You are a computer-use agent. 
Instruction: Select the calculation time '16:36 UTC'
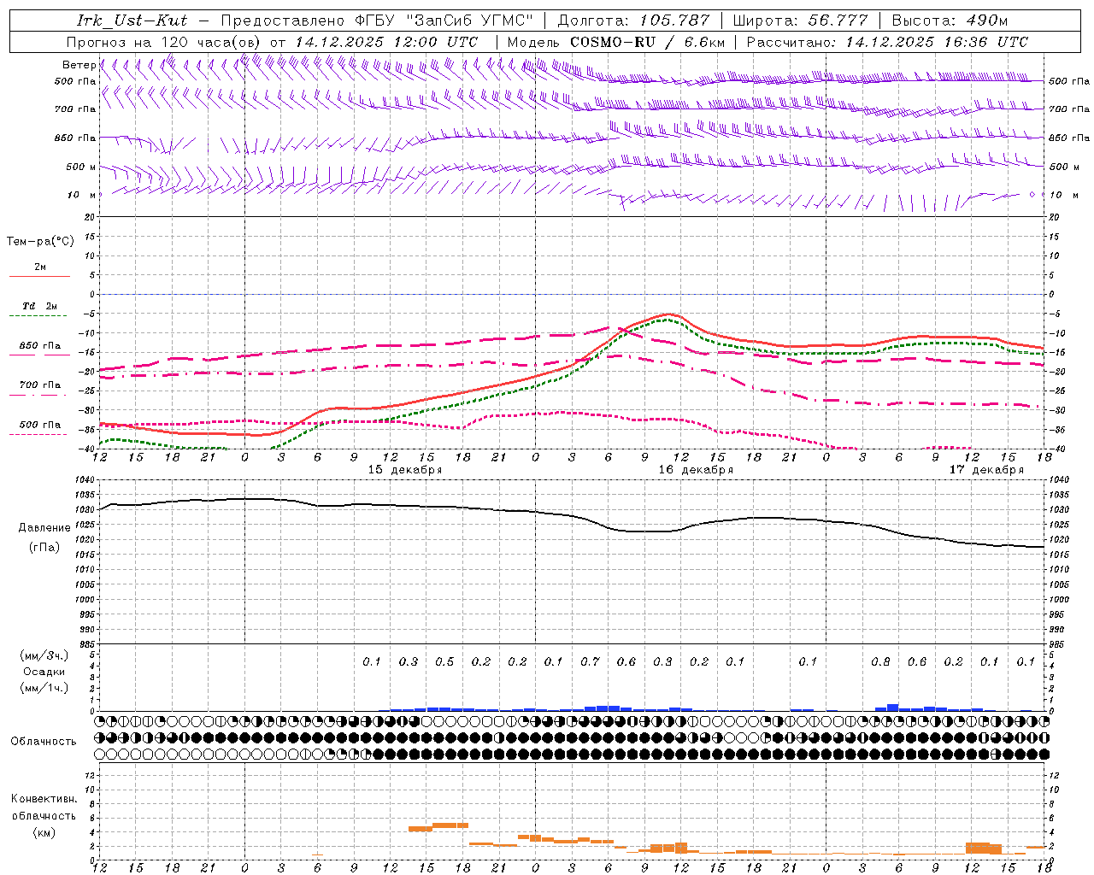[x=986, y=42]
